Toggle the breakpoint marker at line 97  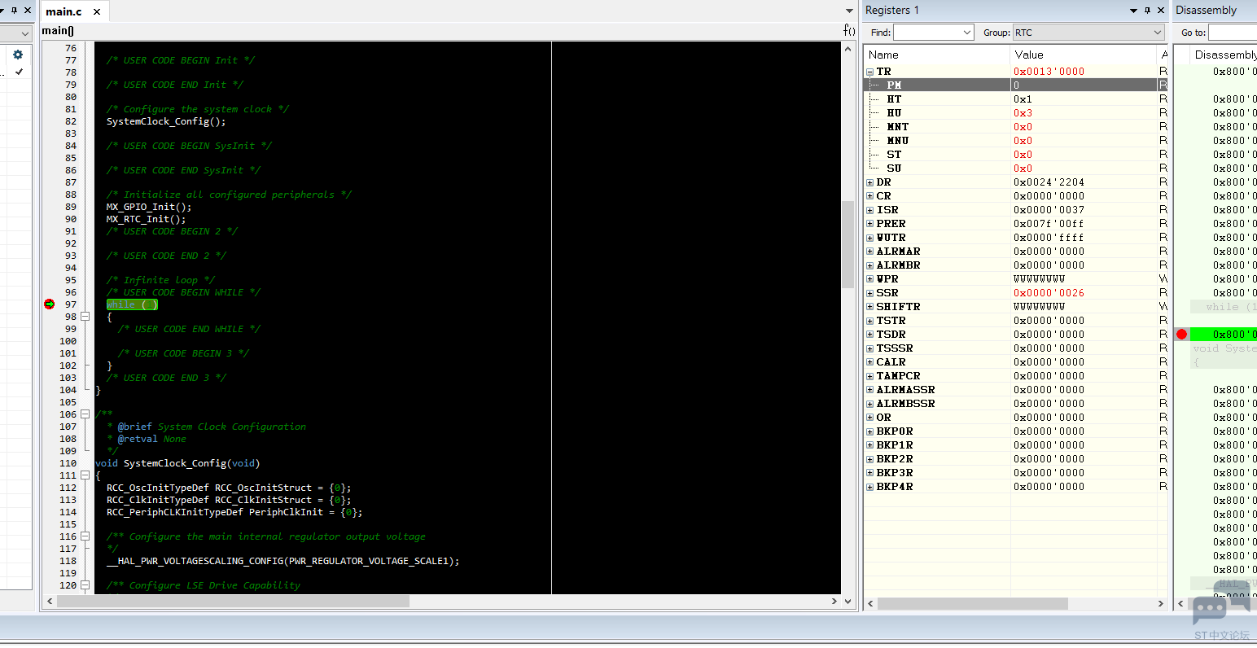click(49, 304)
